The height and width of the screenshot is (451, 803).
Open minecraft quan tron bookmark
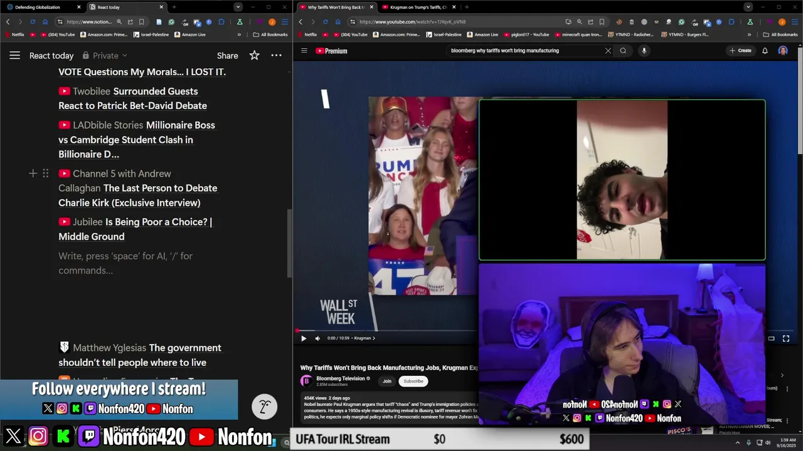coord(578,34)
